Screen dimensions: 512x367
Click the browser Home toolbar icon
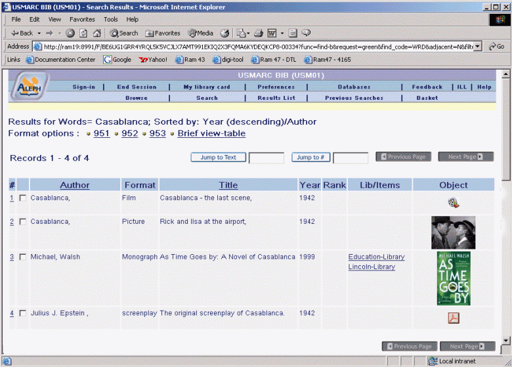[x=96, y=33]
